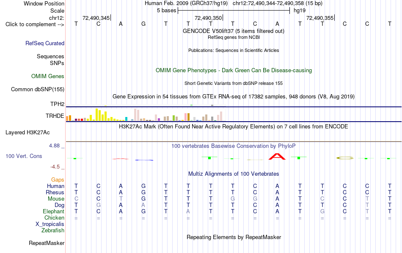Image resolution: width=402 pixels, height=253 pixels.
Task: Click the 72,490,345 ruler position marker
Action: [x=96, y=18]
